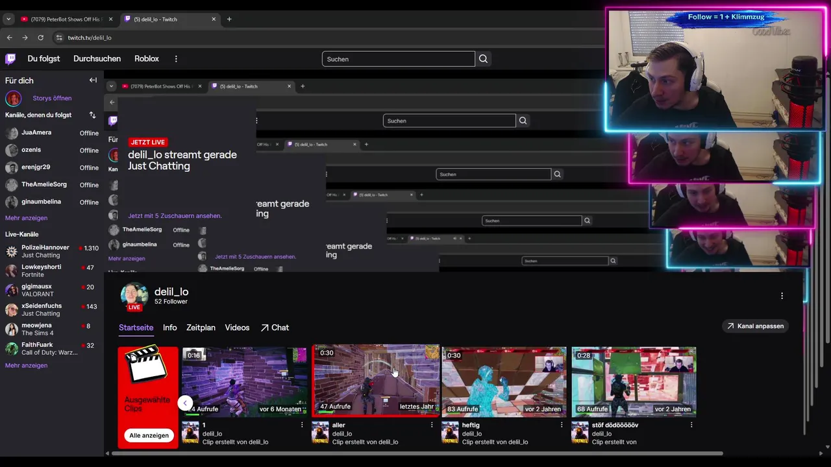Viewport: 831px width, 467px height.
Task: Open options for clip "stöf dödööööv"
Action: (x=691, y=425)
